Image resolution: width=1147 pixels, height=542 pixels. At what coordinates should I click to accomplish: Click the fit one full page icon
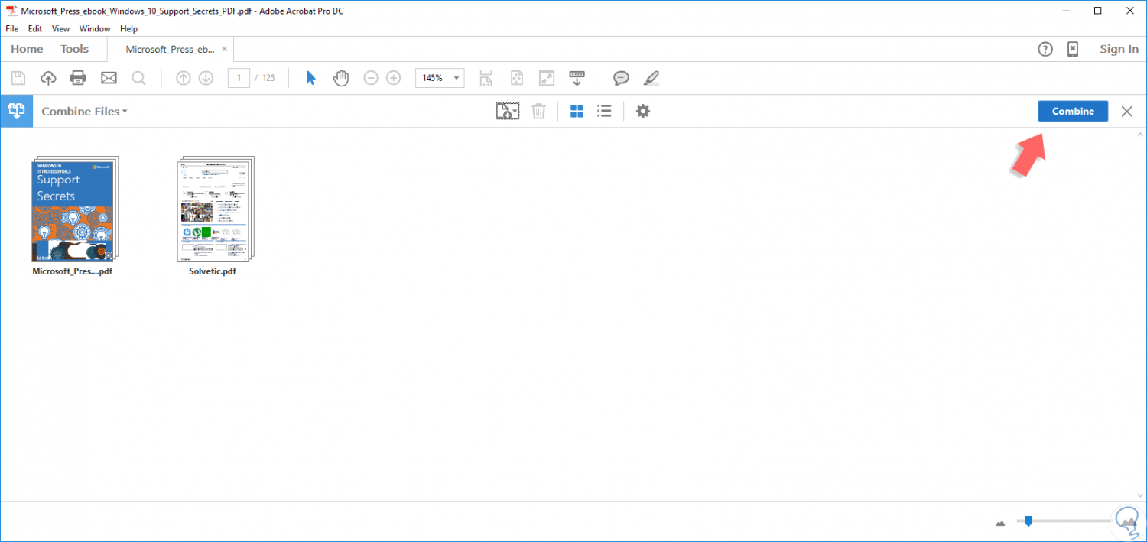click(517, 78)
